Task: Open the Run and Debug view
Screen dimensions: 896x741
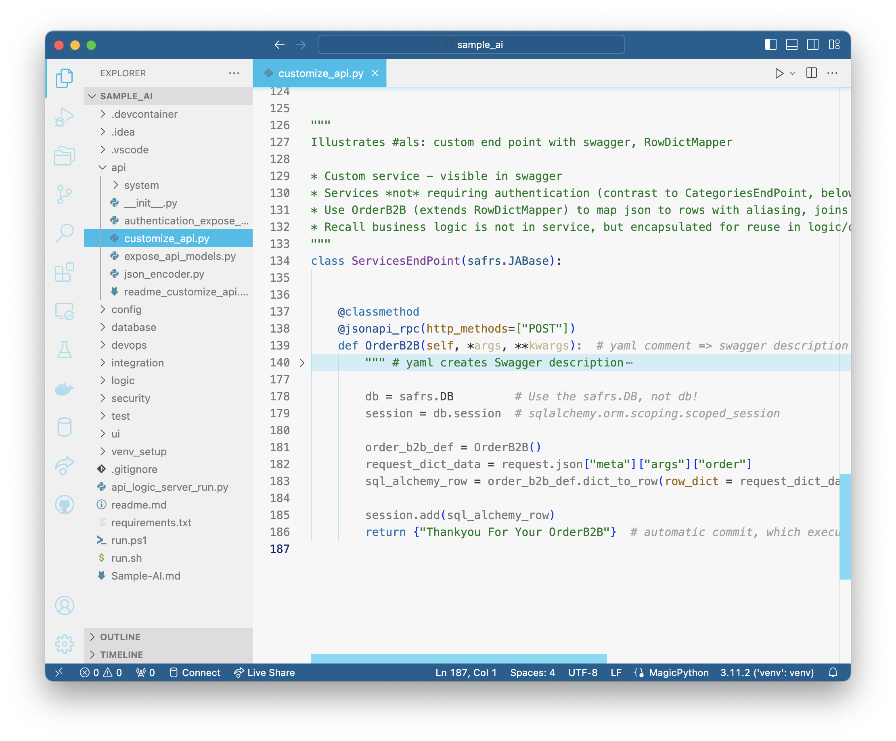Action: (65, 117)
